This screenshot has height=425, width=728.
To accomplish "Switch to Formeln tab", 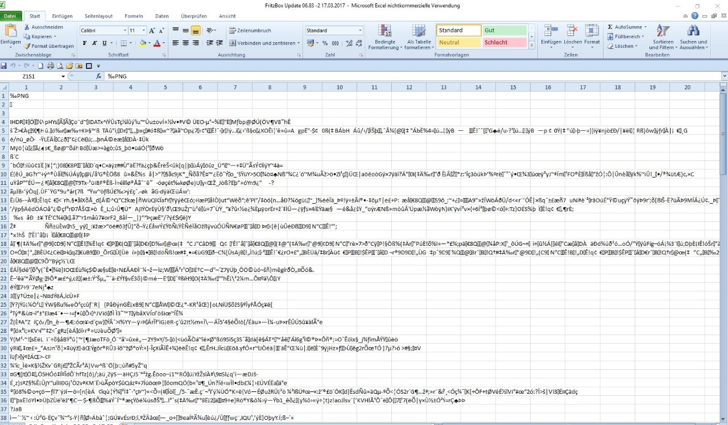I will click(x=134, y=16).
